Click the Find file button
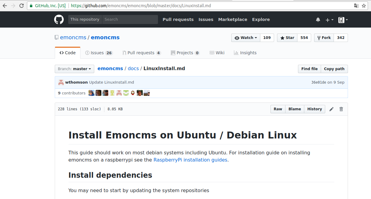Viewport: 371px width, 199px height. [309, 69]
